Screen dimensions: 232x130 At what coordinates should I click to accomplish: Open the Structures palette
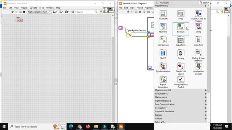[x=163, y=15]
